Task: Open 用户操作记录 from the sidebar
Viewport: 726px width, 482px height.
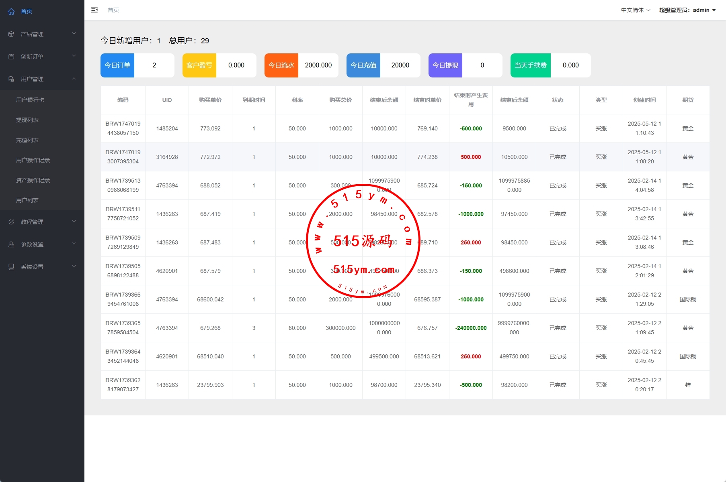Action: click(33, 160)
